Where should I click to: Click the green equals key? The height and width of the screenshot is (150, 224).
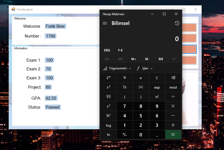coord(173,135)
